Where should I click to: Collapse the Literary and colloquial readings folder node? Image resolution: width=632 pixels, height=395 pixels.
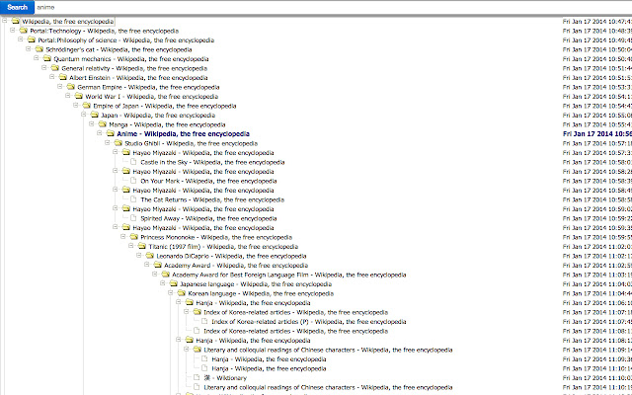187,349
